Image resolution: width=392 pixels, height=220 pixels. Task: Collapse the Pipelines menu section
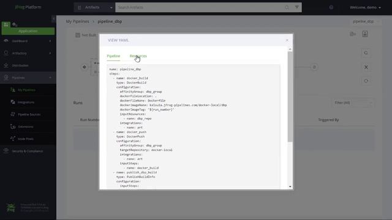click(x=28, y=78)
